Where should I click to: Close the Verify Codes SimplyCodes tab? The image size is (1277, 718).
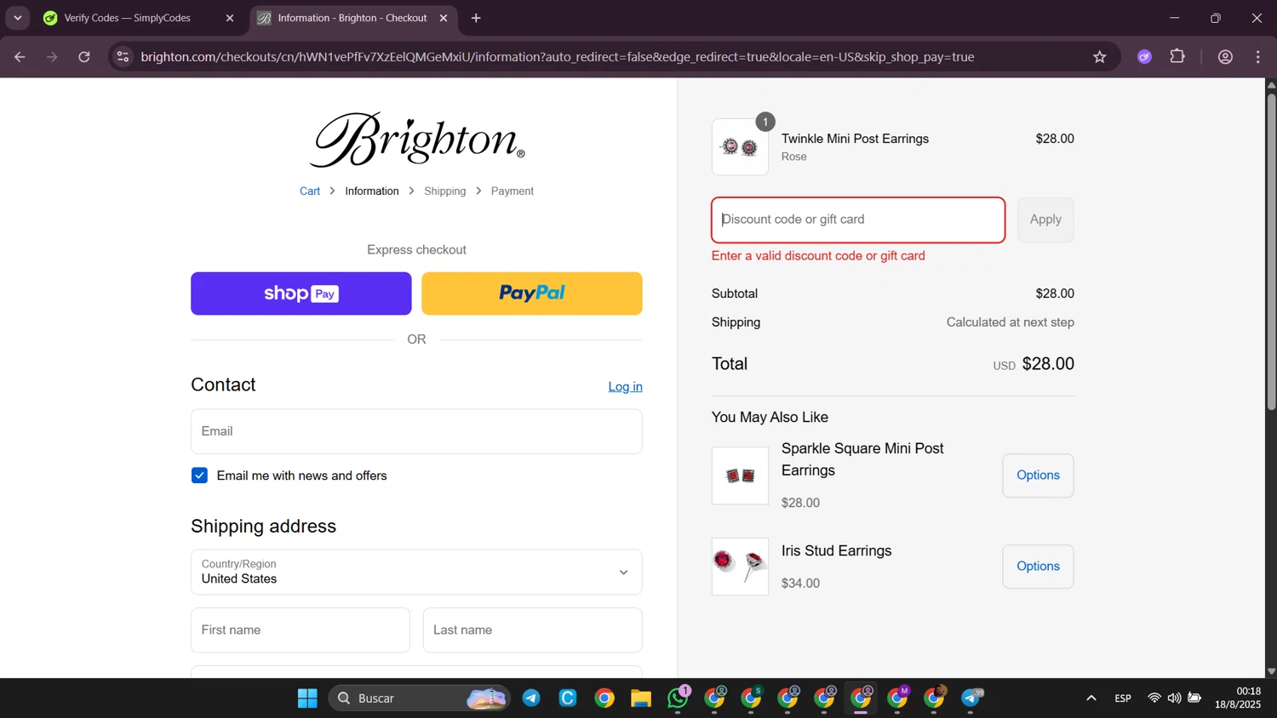[229, 18]
